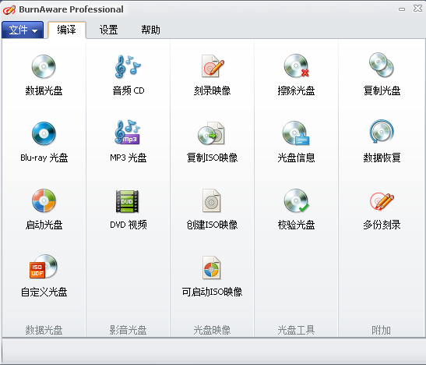Screen dimensions: 426x365
Task: Click the 数据光盘 text label under first icon
Action: pos(44,90)
